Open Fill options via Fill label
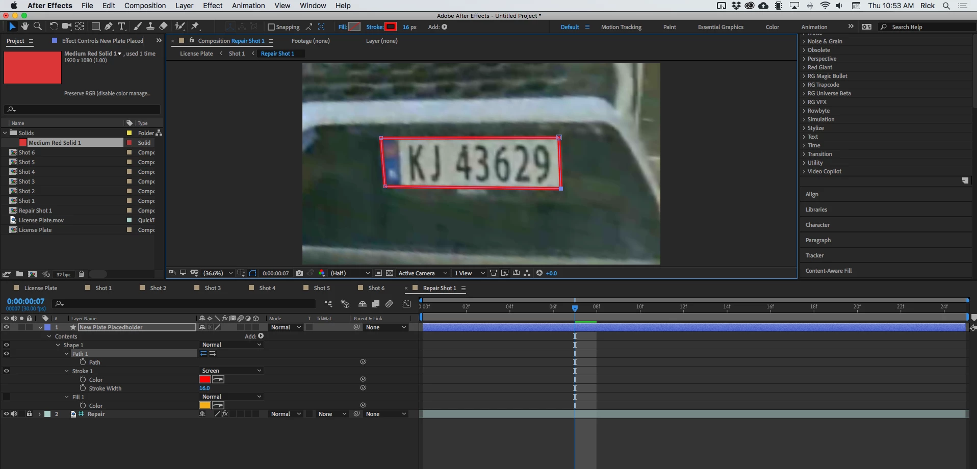977x469 pixels. point(343,27)
